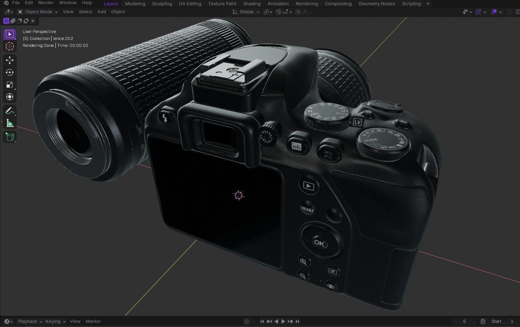Toggle auto keying record button
The image size is (520, 327).
[247, 321]
